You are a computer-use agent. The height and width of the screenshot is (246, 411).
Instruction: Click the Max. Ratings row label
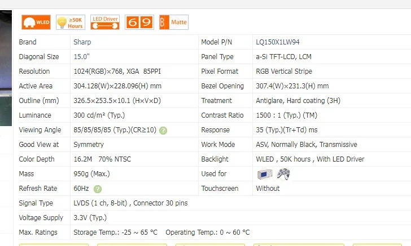coord(38,232)
